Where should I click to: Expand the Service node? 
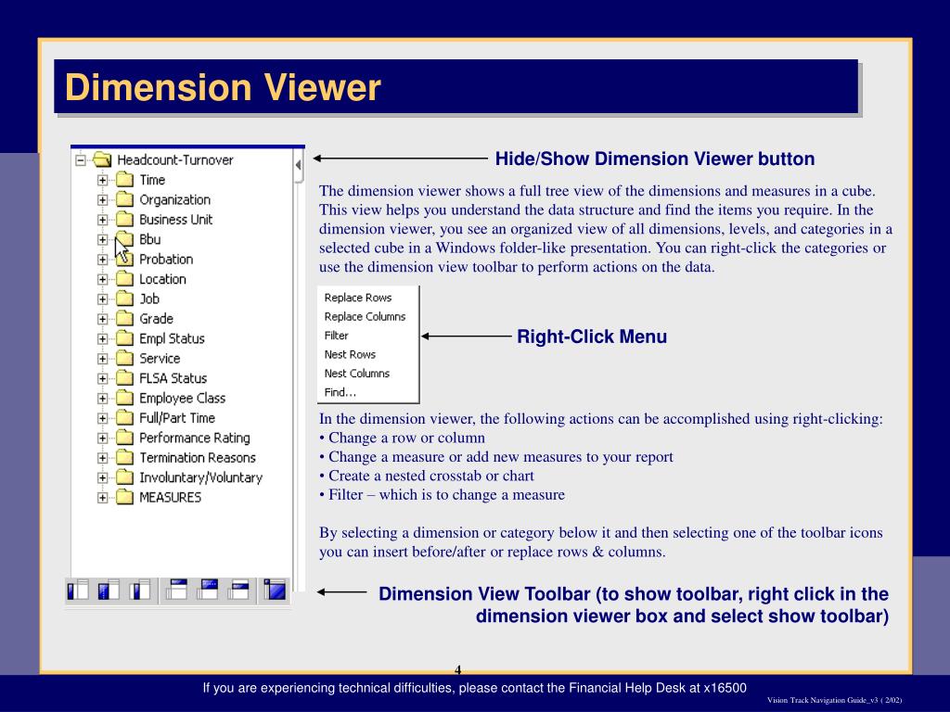coord(102,359)
